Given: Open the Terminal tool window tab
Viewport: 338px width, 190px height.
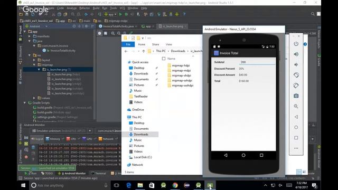Looking at the screenshot, I should pyautogui.click(x=99, y=173).
